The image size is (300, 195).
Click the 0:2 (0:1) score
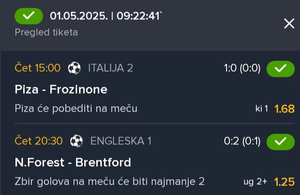tap(242, 141)
